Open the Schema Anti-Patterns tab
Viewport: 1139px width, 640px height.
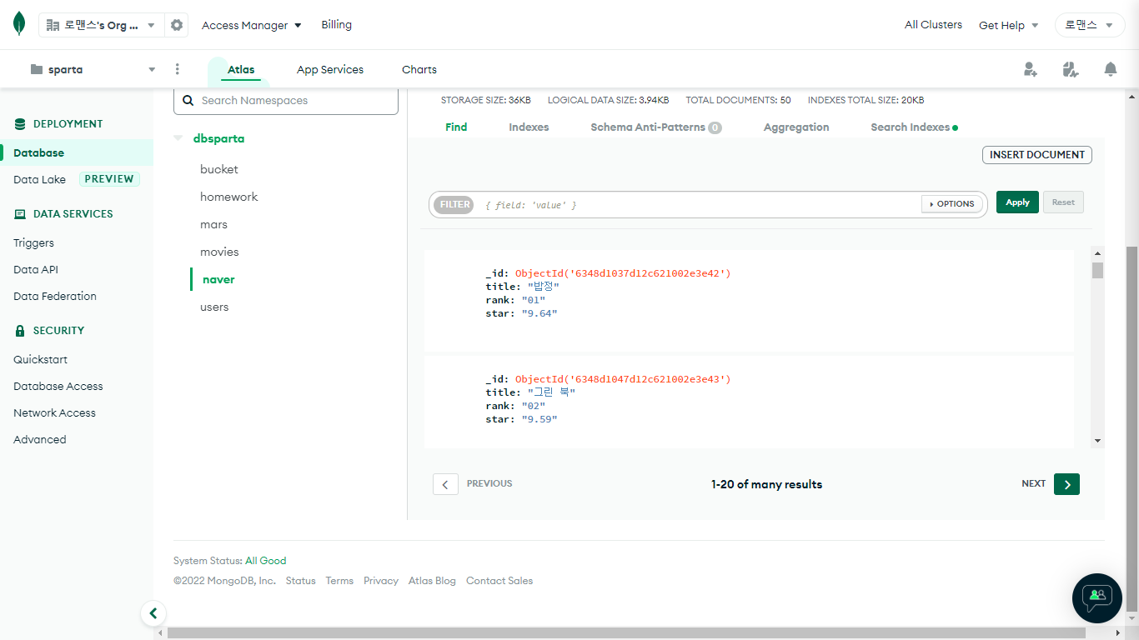click(x=656, y=127)
